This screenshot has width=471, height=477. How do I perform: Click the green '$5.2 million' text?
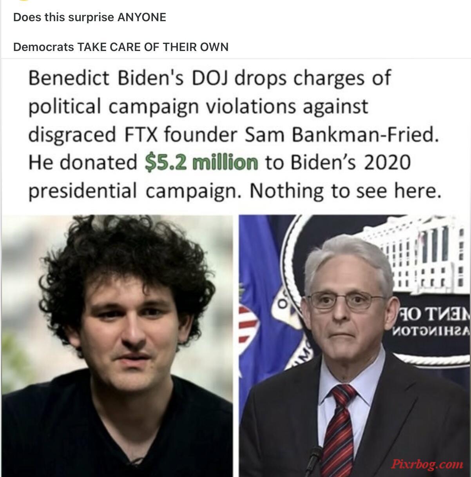201,162
